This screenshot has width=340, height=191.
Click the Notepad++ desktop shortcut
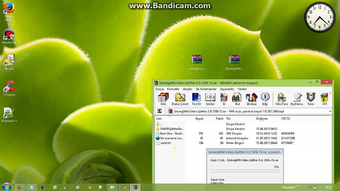pyautogui.click(x=9, y=115)
